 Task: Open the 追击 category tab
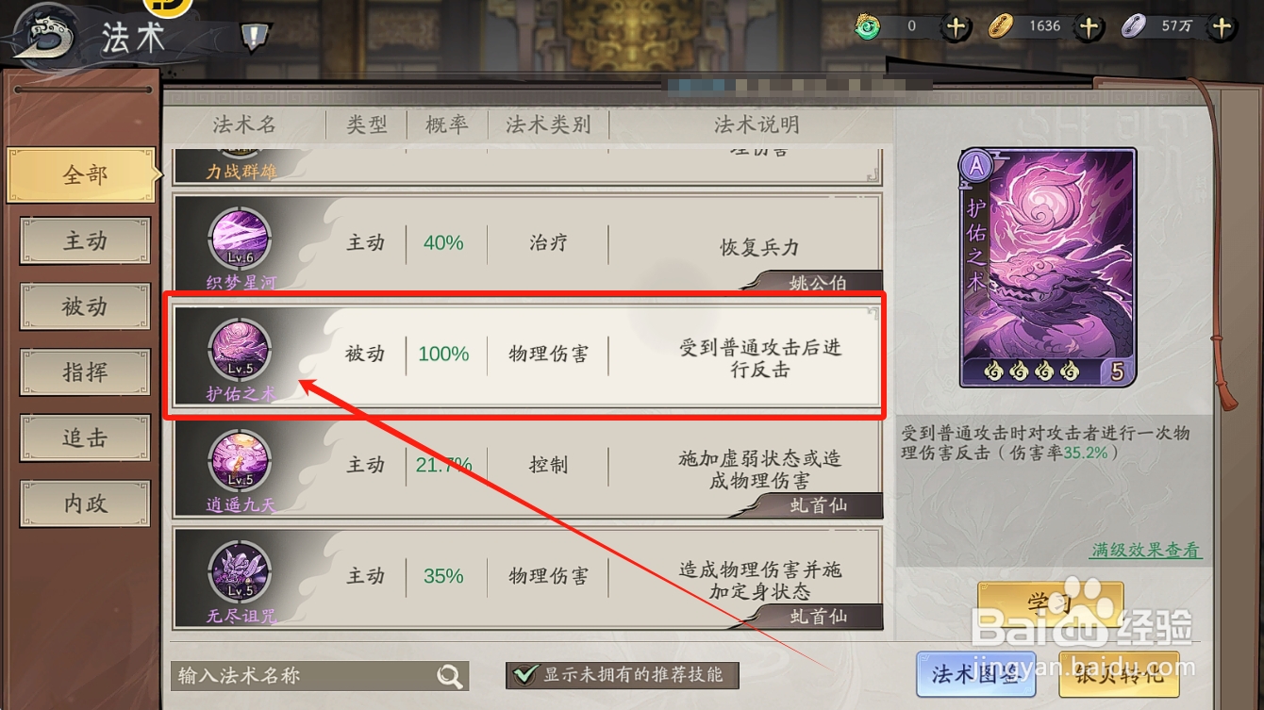coord(85,438)
